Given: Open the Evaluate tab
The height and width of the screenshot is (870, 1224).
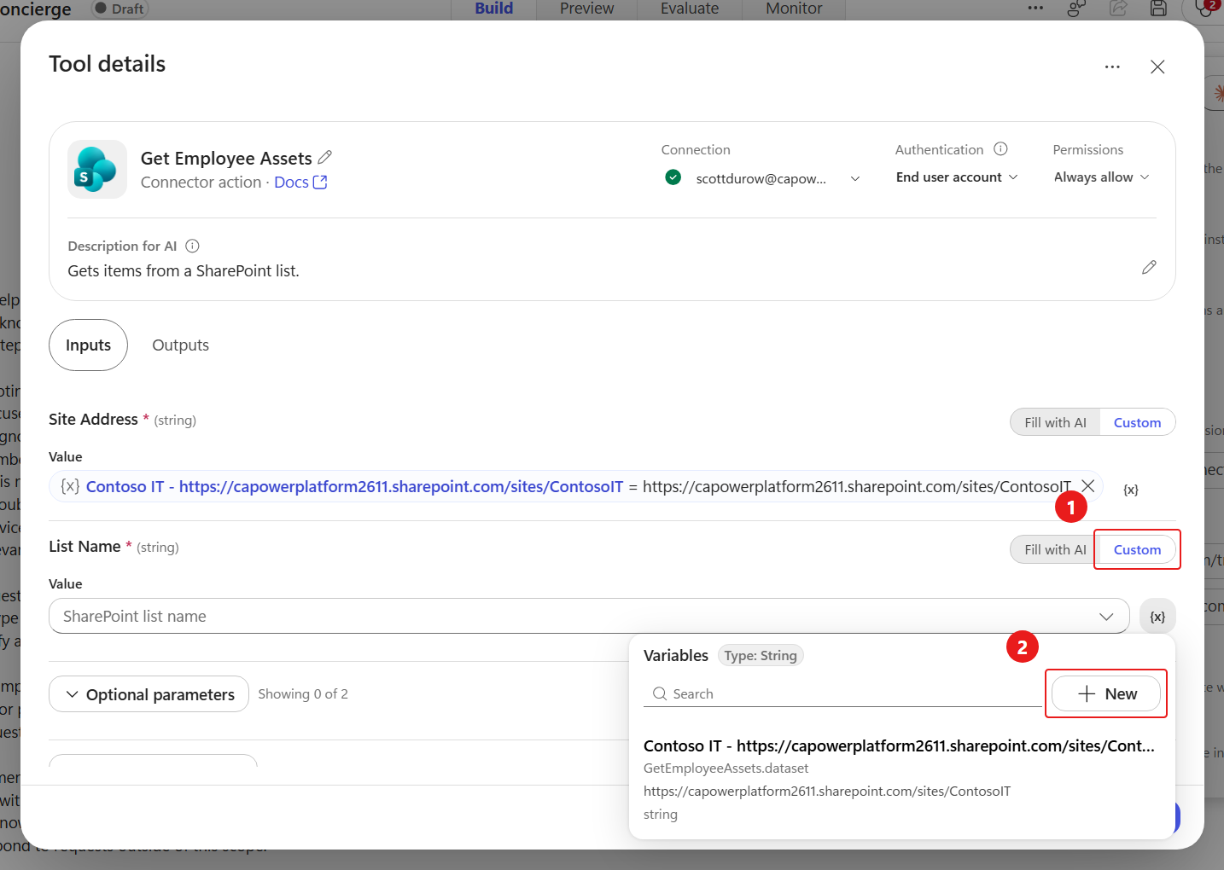Looking at the screenshot, I should pyautogui.click(x=690, y=9).
